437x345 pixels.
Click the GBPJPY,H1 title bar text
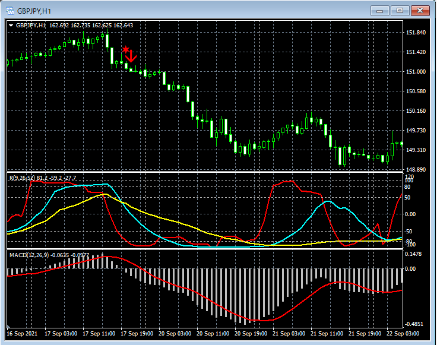point(33,11)
